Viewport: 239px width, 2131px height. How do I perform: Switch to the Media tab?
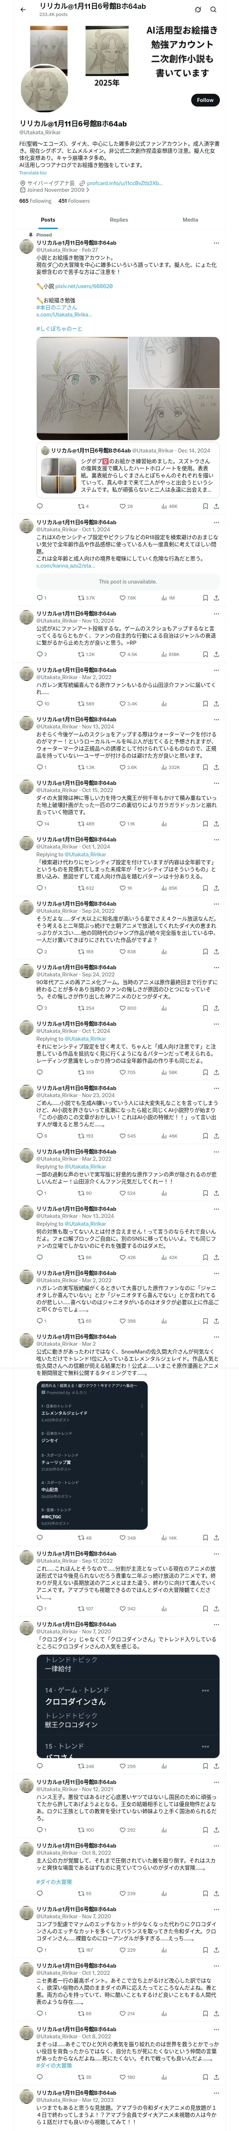coord(190,220)
